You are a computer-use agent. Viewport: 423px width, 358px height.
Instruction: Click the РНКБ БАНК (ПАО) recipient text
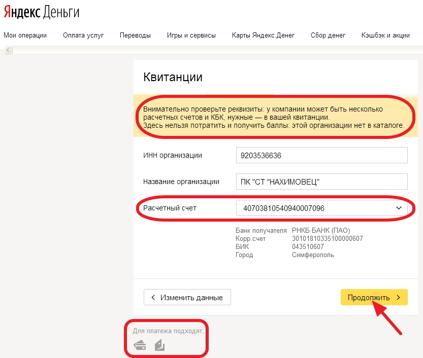[x=321, y=231]
